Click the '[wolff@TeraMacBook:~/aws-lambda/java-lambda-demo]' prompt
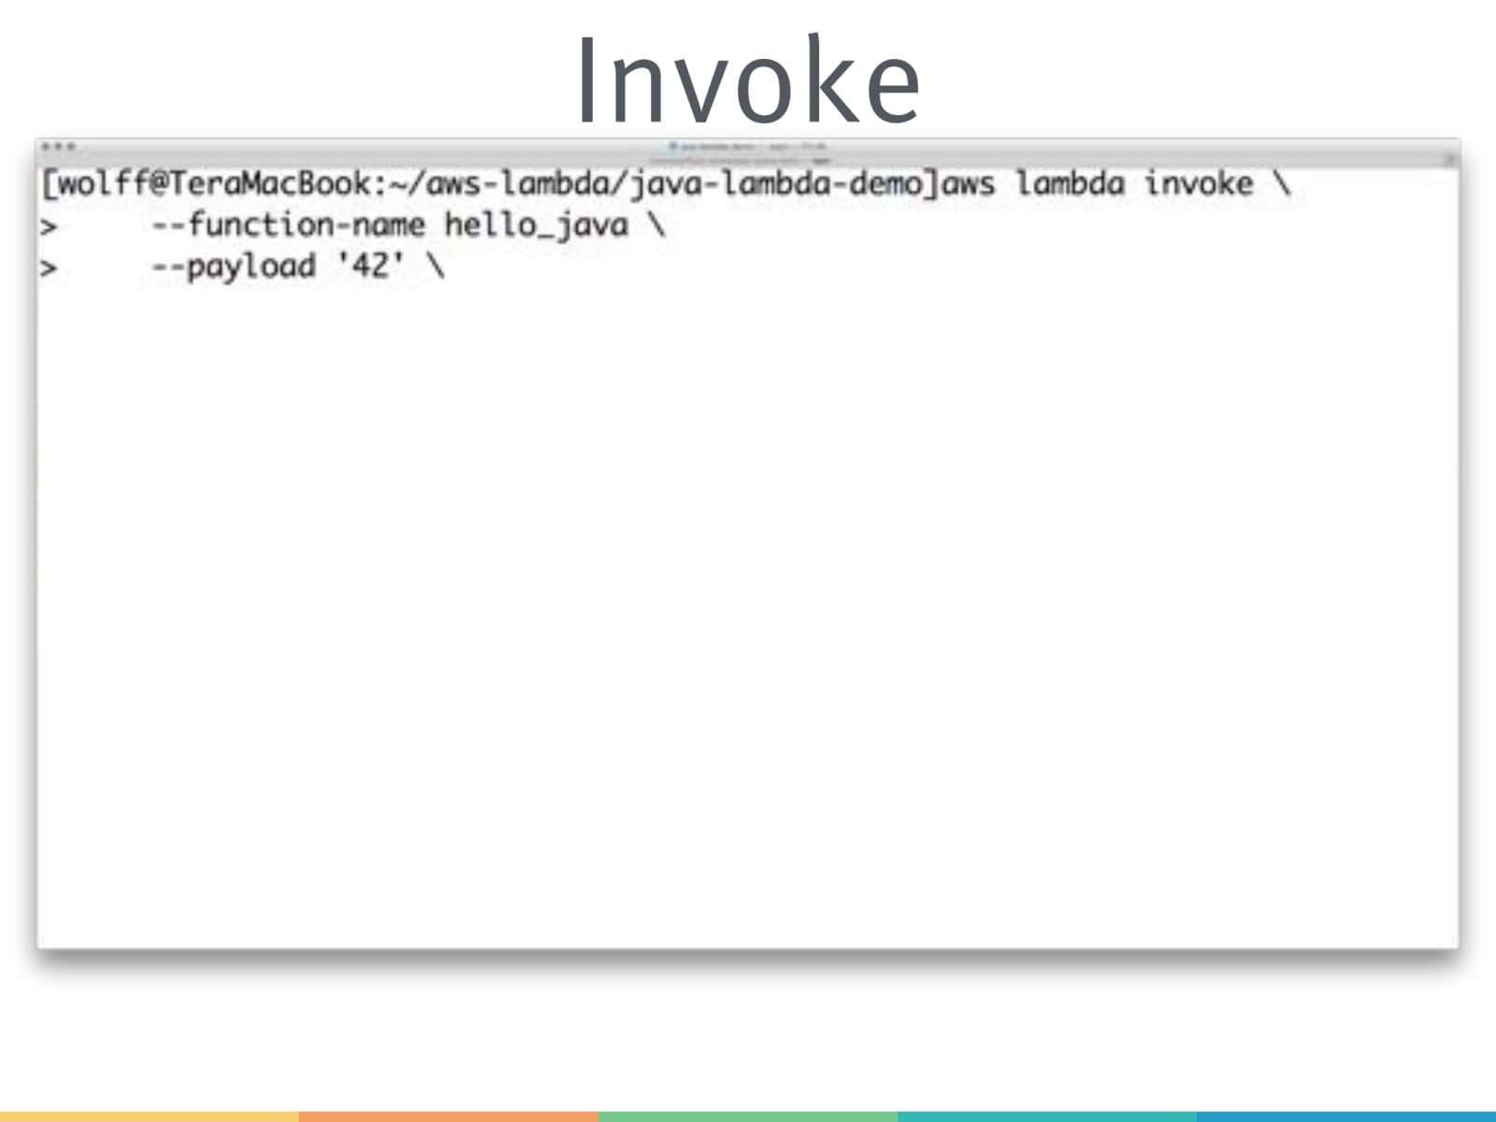This screenshot has height=1122, width=1496. (x=490, y=183)
